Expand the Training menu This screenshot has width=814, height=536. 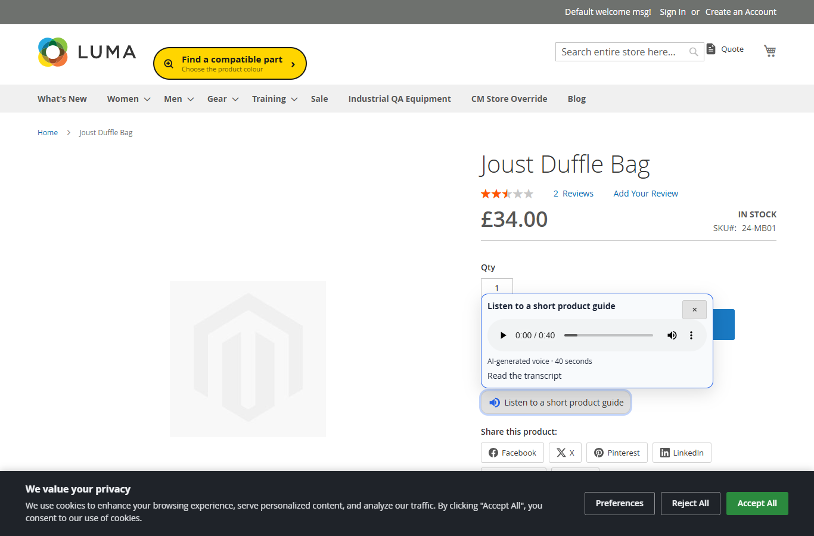[275, 99]
